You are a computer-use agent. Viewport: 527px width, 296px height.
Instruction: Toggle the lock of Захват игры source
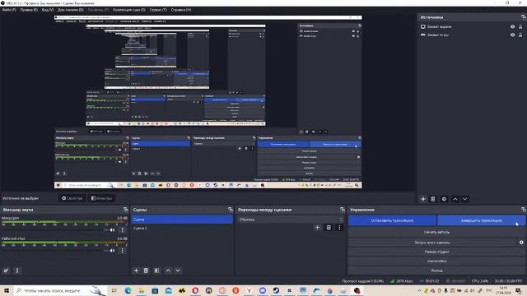(x=520, y=35)
